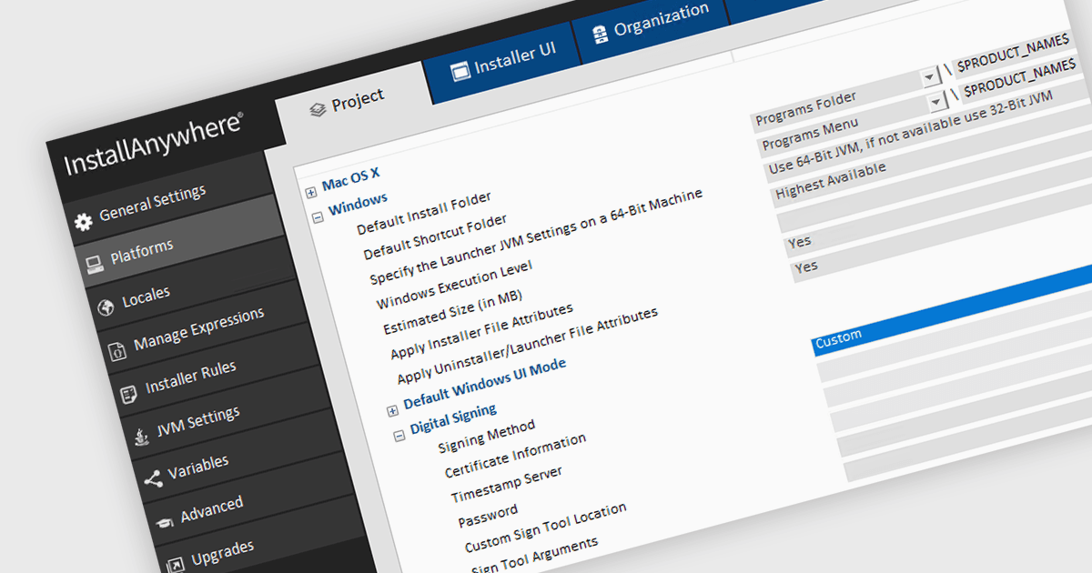Select Default Shortcut Folder row
This screenshot has height=573, width=1092.
pyautogui.click(x=435, y=237)
